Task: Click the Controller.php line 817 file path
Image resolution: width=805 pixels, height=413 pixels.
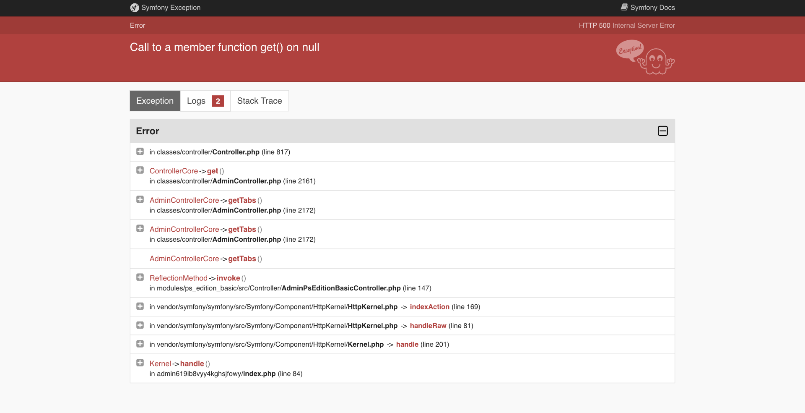Action: [220, 152]
